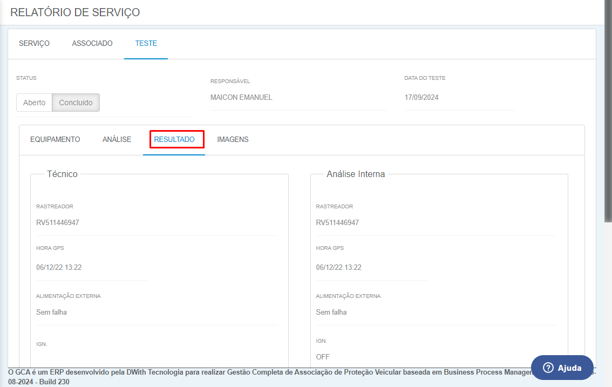This screenshot has height=387, width=612.
Task: Click Análise Interna Alimentação Externa 'Sem falha'
Action: (331, 312)
